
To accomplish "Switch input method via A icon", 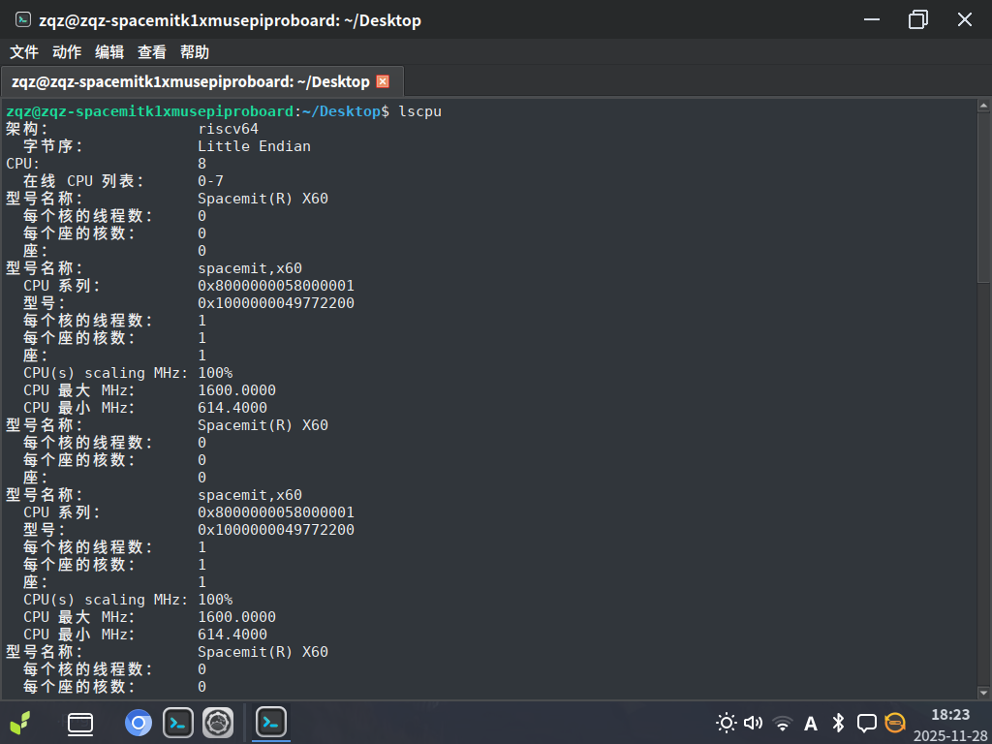I will point(811,723).
